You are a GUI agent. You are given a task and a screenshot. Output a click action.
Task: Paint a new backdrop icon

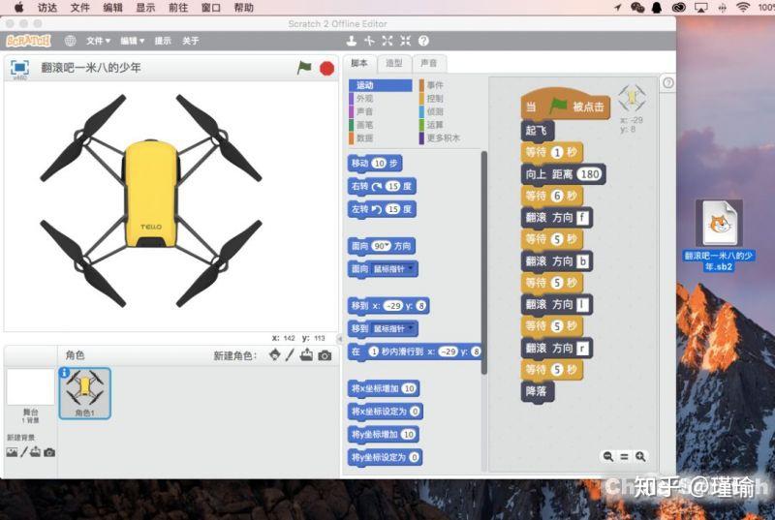coord(23,452)
